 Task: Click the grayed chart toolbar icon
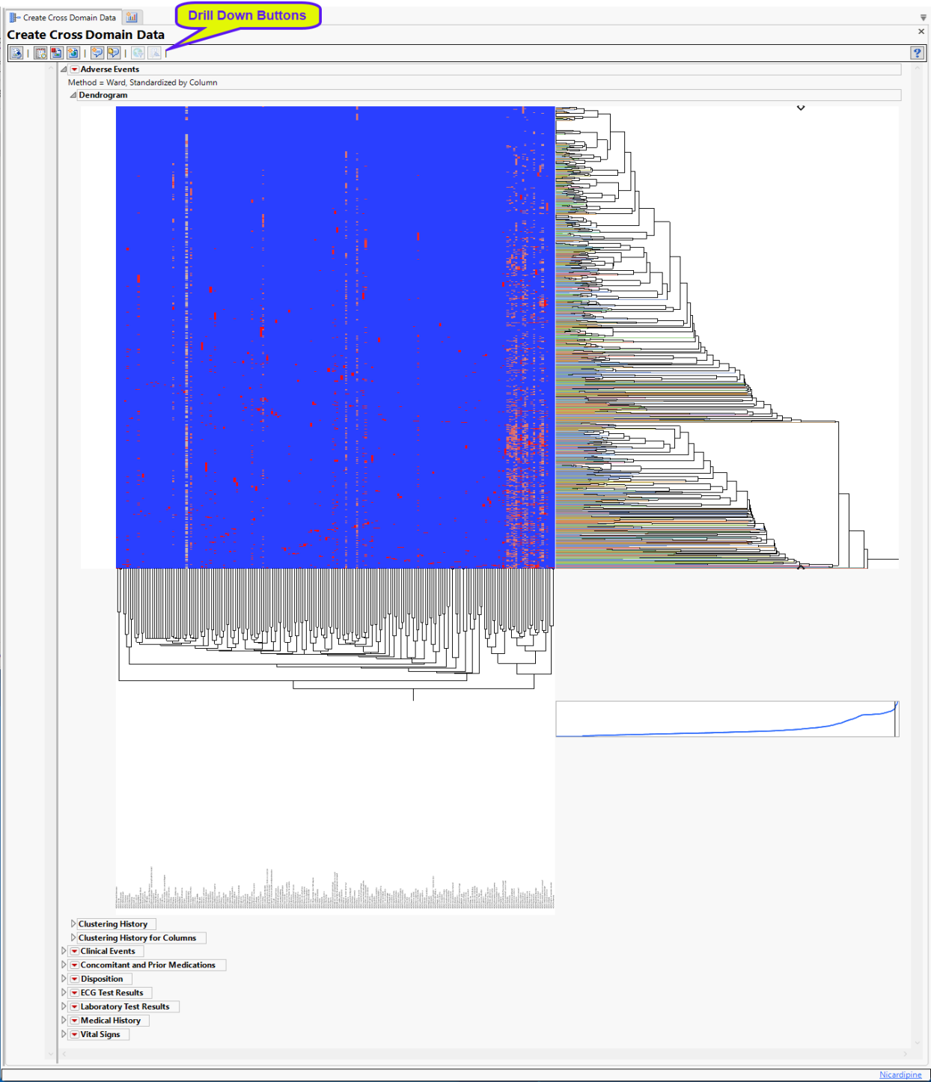tap(155, 53)
